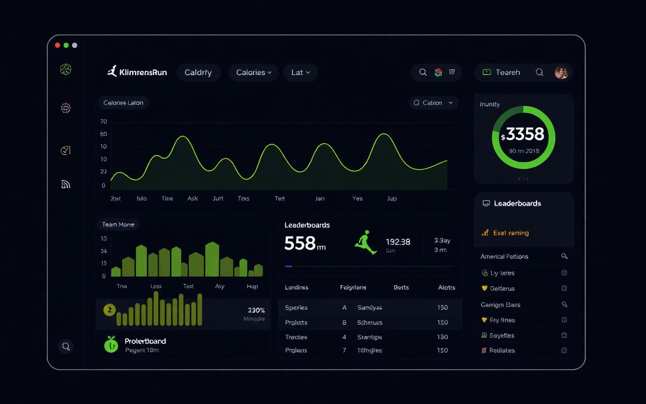Click the multicolor icon in top pill
Viewport: 646px width, 404px height.
tap(438, 72)
